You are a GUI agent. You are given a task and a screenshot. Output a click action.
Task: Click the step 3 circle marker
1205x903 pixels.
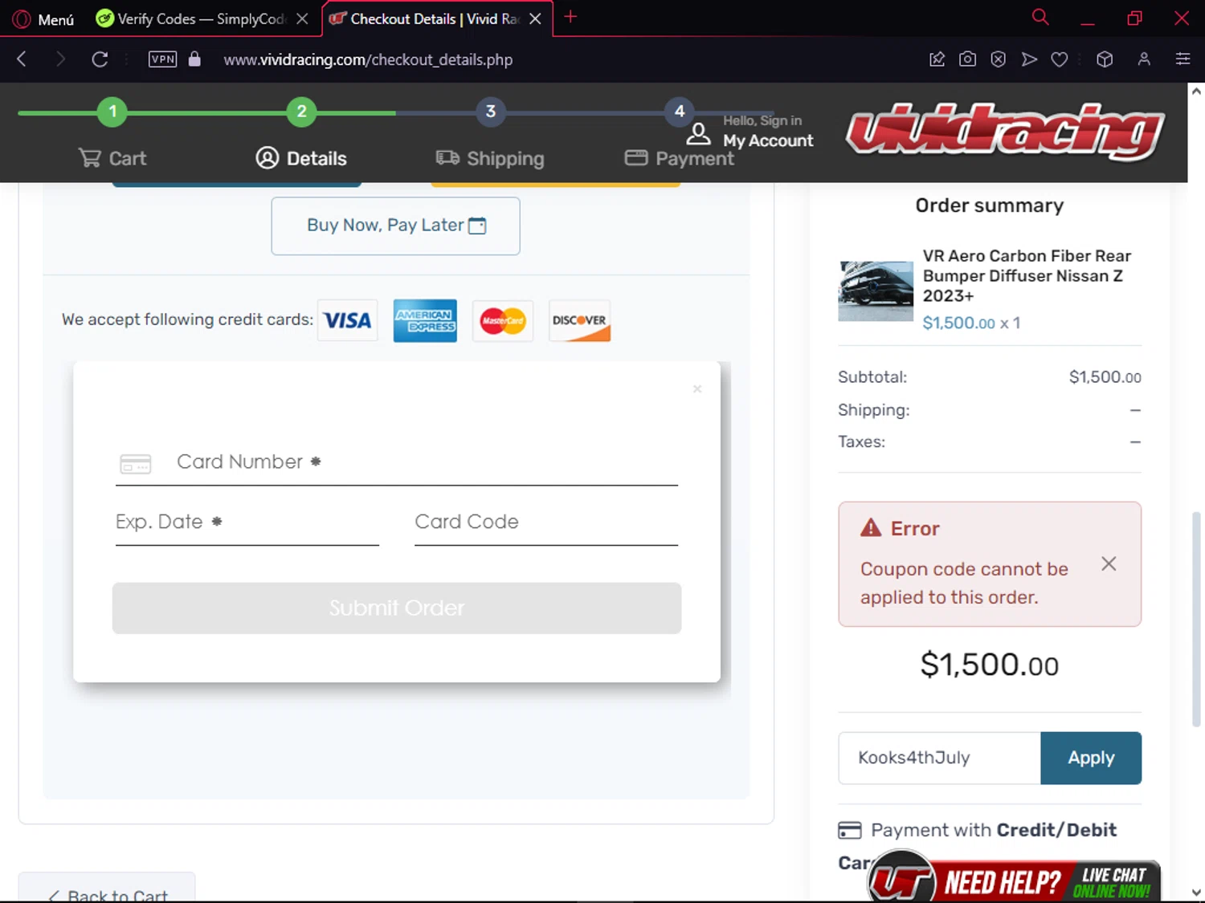[491, 112]
